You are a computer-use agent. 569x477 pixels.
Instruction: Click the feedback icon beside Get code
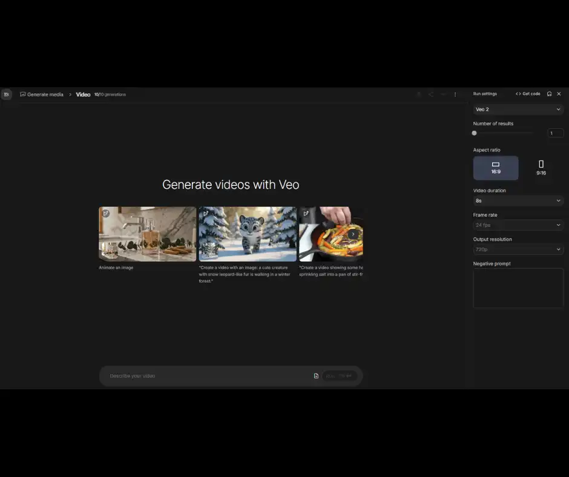tap(548, 94)
